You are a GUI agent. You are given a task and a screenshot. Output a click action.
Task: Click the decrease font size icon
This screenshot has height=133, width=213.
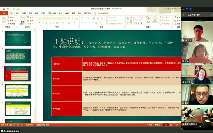(x=72, y=18)
